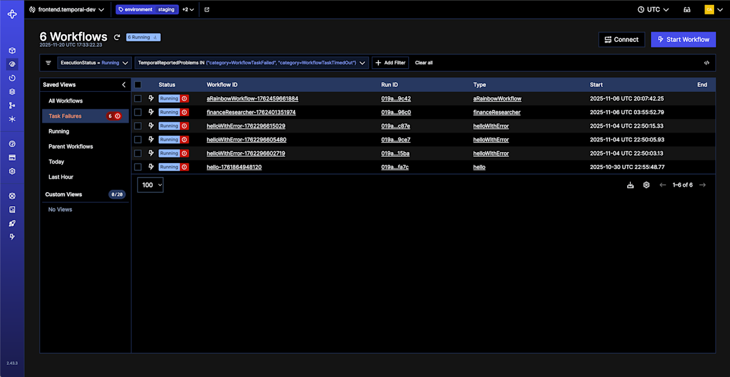Open workflow aRainbowWorkflow-1762459661884 link
The height and width of the screenshot is (377, 730).
252,99
